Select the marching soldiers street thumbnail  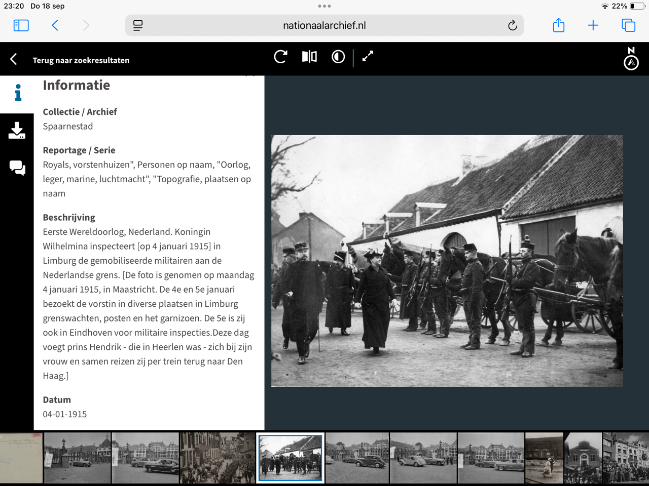pos(218,458)
